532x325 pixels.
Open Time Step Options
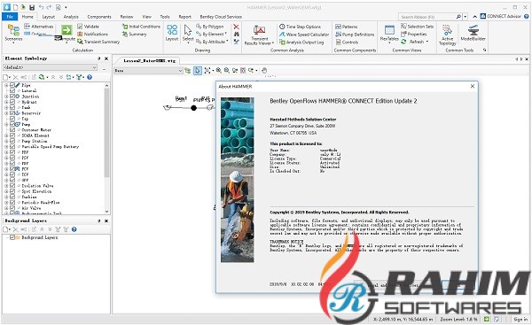(x=300, y=26)
